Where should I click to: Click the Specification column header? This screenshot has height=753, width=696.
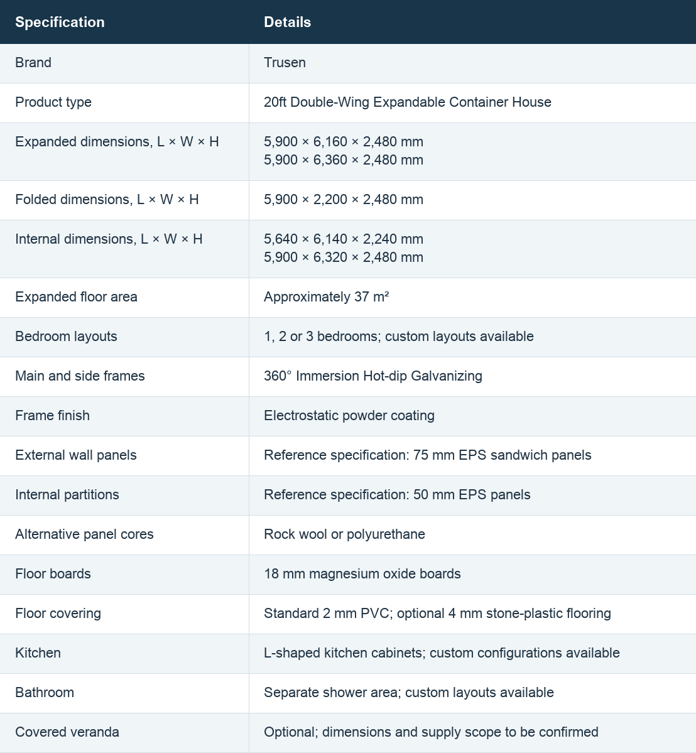click(x=60, y=22)
